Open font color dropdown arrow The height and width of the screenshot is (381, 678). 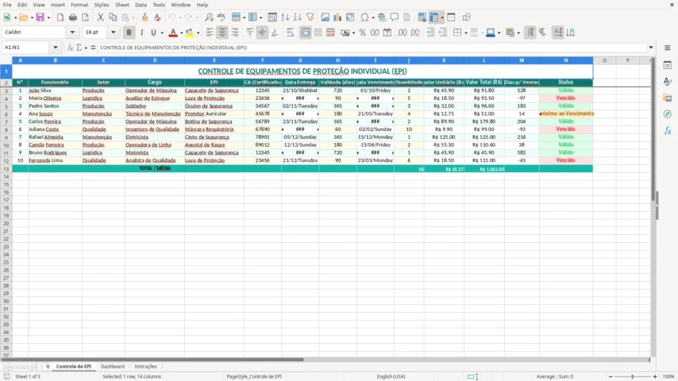click(x=181, y=33)
